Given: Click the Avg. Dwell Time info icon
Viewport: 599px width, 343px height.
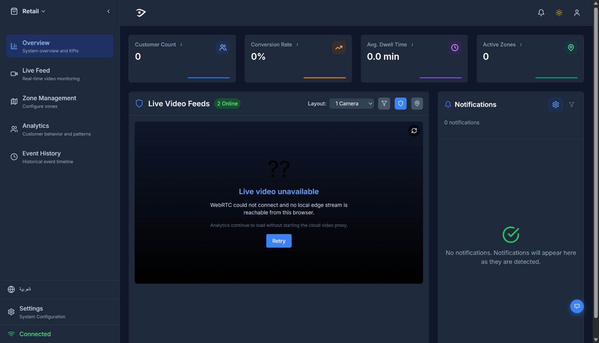Looking at the screenshot, I should pos(412,45).
